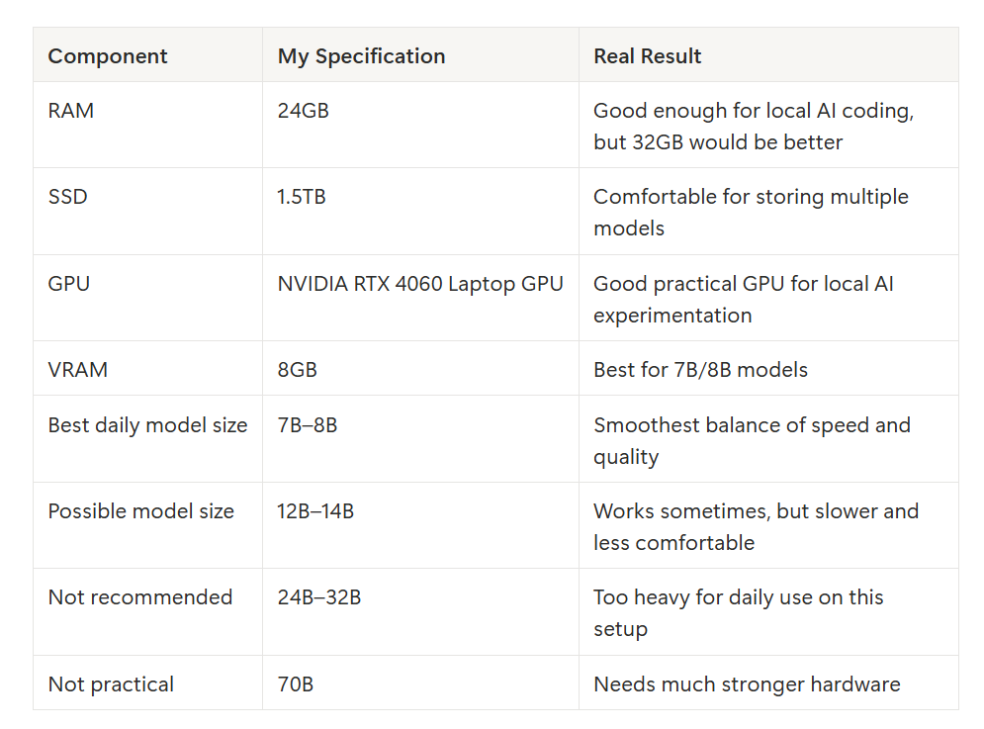Click the 12B–14B value cell
The height and width of the screenshot is (729, 984).
315,511
